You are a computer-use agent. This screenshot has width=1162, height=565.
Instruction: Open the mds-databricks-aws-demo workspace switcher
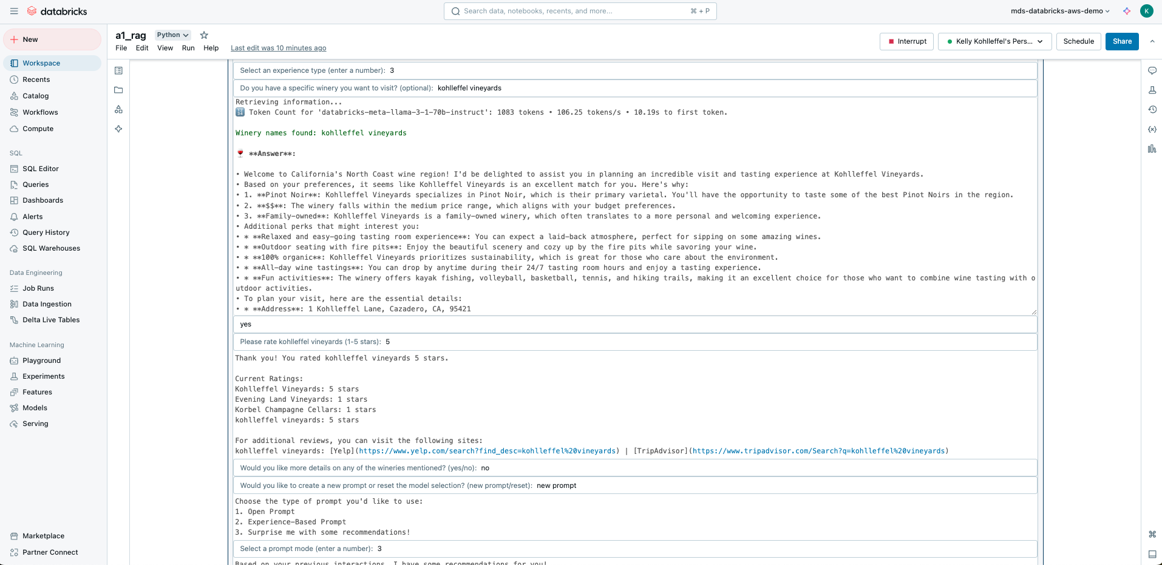pos(1060,11)
